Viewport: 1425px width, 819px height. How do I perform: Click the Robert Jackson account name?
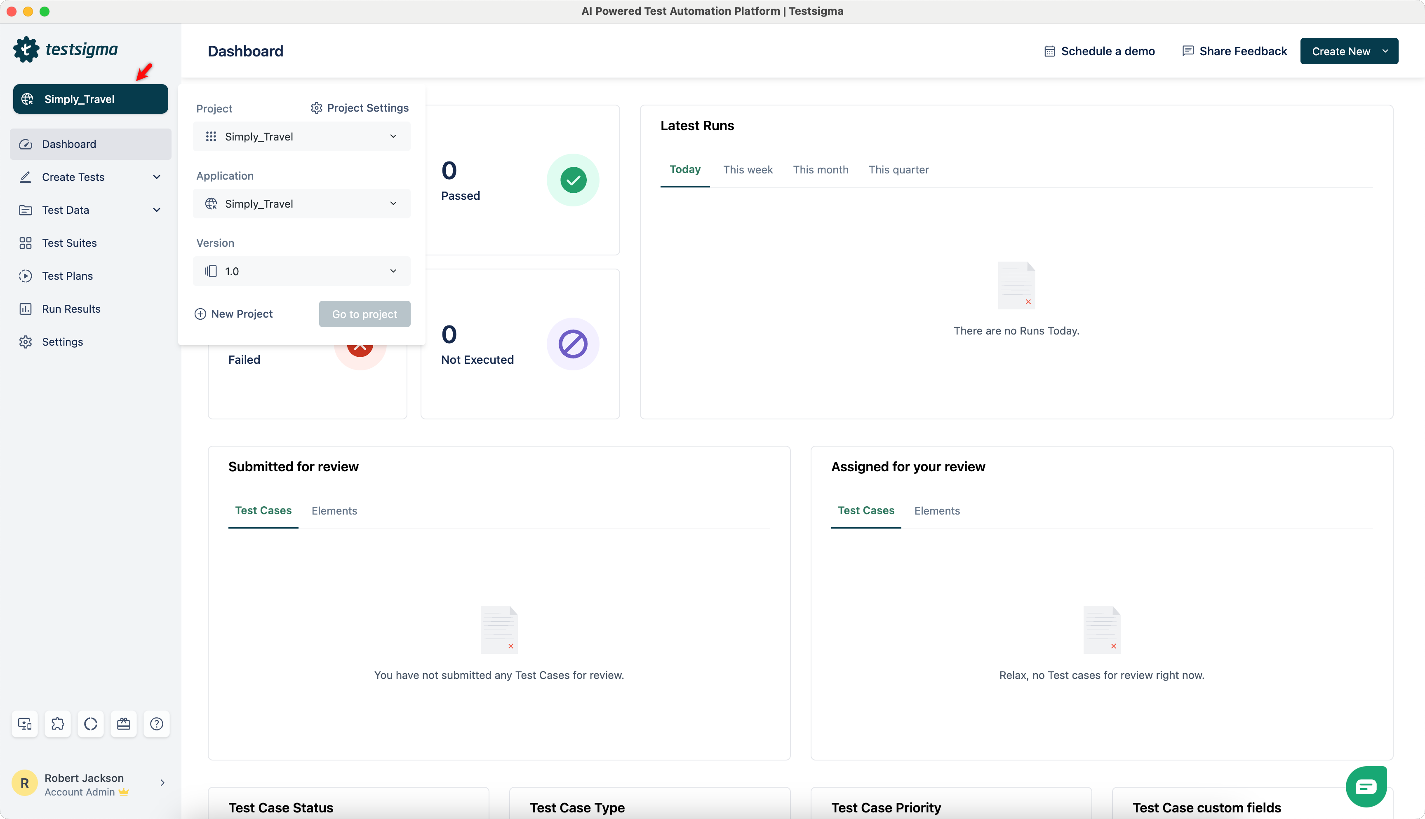pos(84,778)
